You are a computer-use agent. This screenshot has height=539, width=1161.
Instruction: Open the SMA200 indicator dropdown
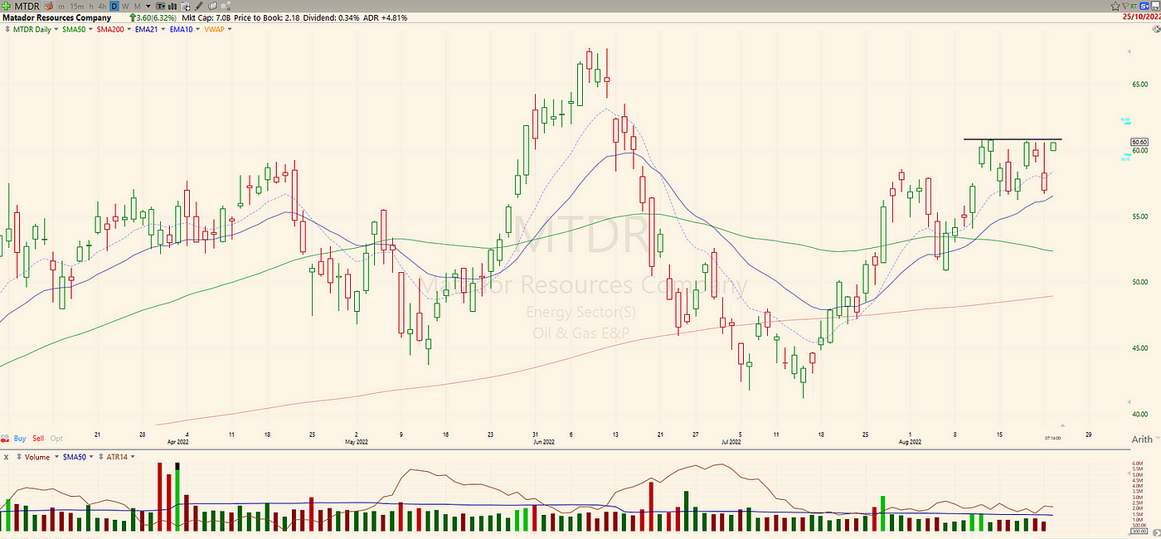pyautogui.click(x=129, y=29)
